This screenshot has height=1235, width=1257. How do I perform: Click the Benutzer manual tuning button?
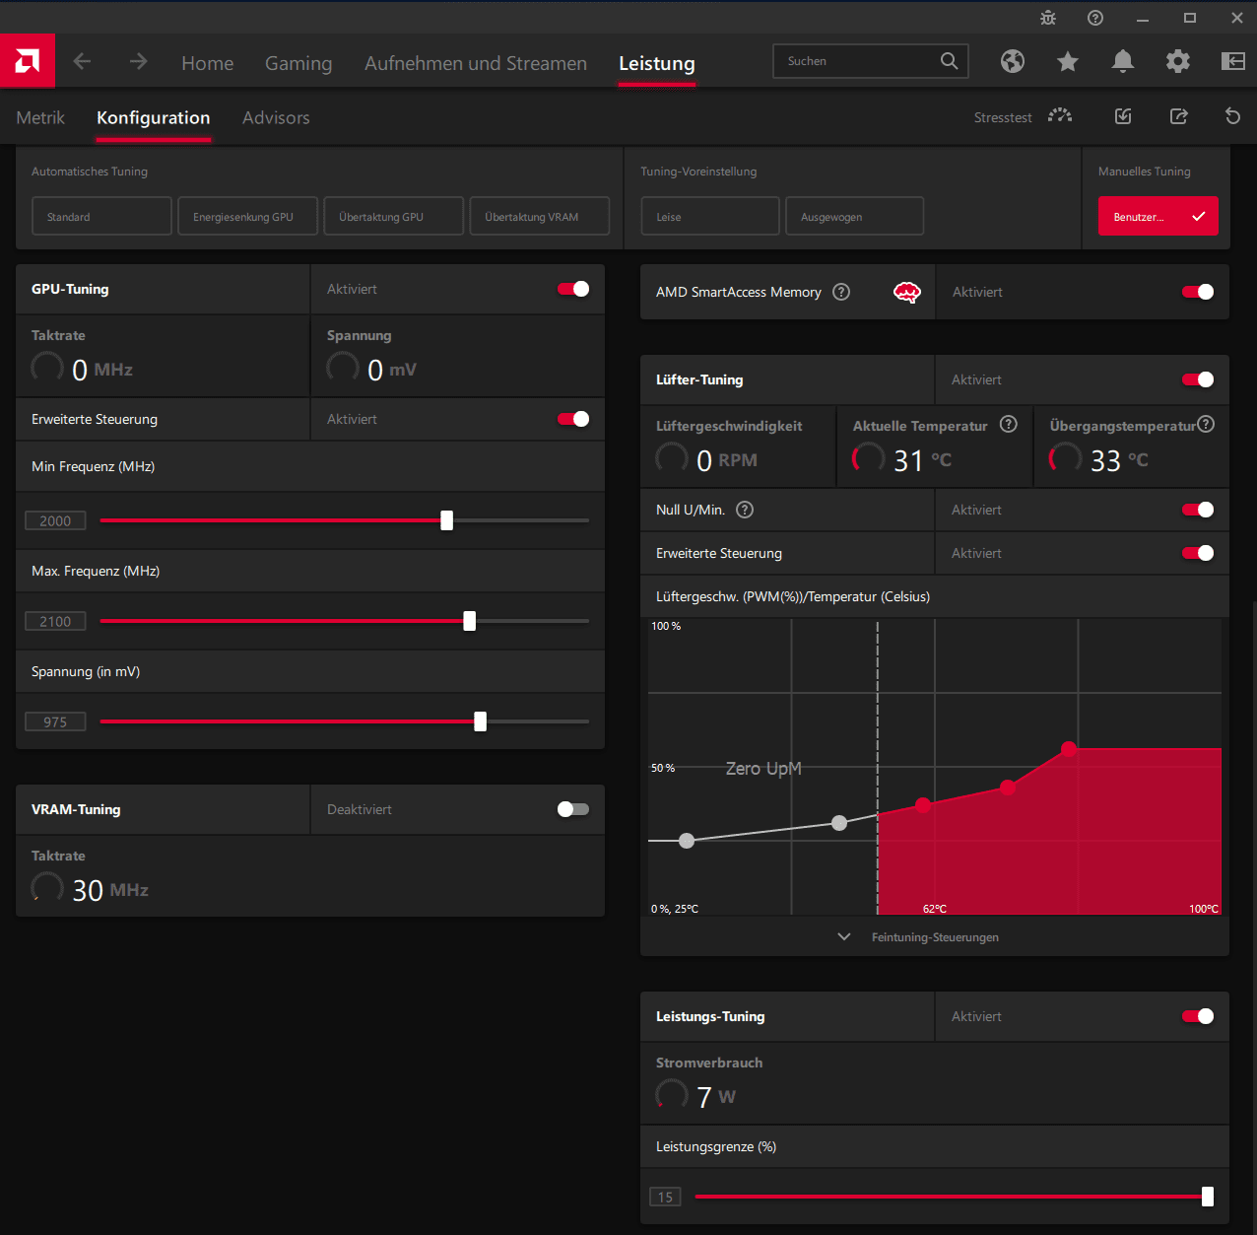1158,216
